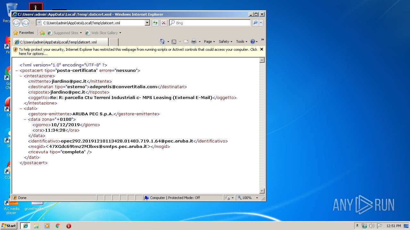Screen dimensions: 410x230
Task: Expand the Suggested Sites dropdown
Action: tap(81, 33)
